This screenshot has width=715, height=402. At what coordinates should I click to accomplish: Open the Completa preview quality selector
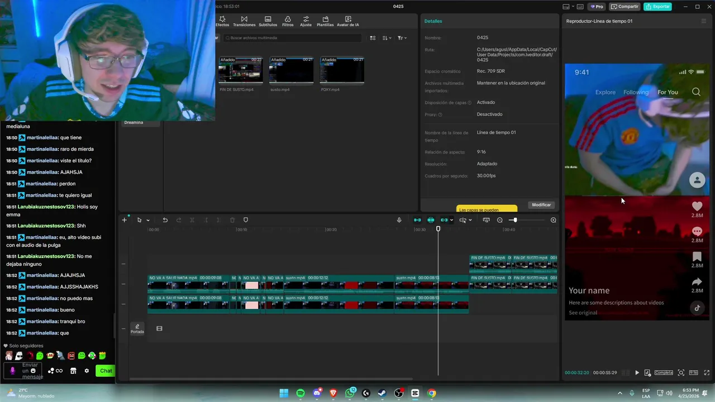coord(664,372)
